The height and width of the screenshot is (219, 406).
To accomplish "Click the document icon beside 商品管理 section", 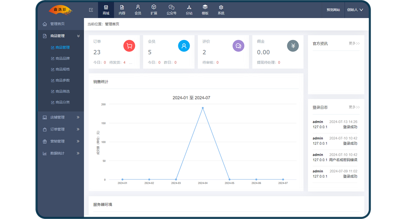I will coord(45,36).
